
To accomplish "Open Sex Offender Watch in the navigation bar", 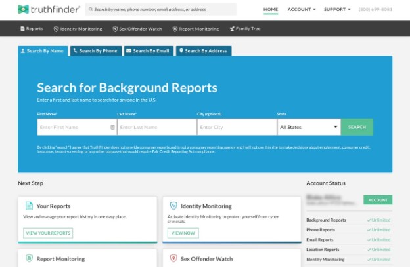I will point(137,29).
